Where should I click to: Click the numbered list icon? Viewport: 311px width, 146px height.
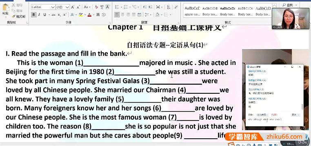coord(126,7)
